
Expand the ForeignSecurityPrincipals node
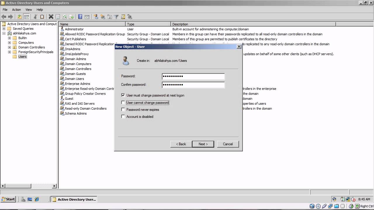(9, 52)
